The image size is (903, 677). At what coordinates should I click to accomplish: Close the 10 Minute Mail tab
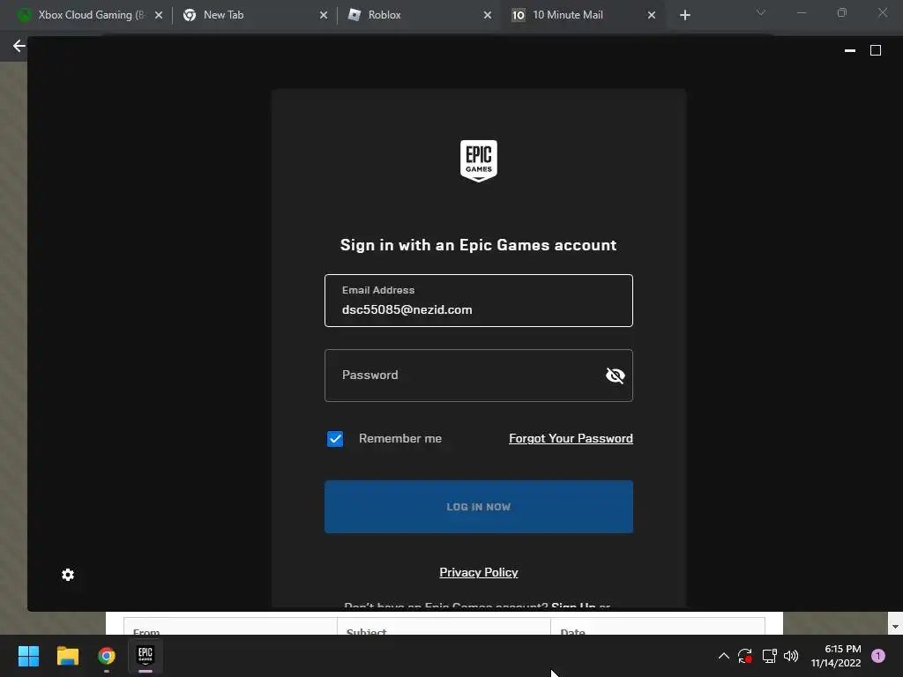652,15
